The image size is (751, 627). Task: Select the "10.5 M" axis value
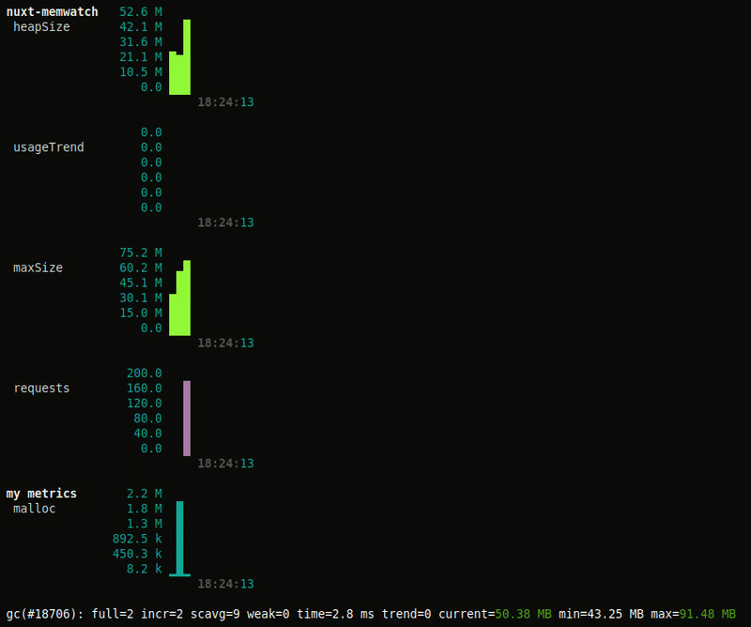[141, 72]
